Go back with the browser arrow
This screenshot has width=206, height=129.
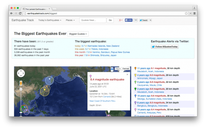coord(12,13)
